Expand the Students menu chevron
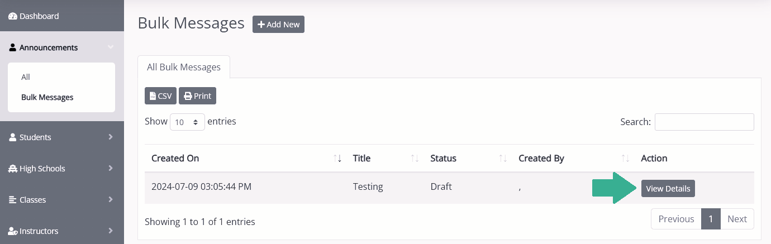This screenshot has height=244, width=771. tap(111, 137)
